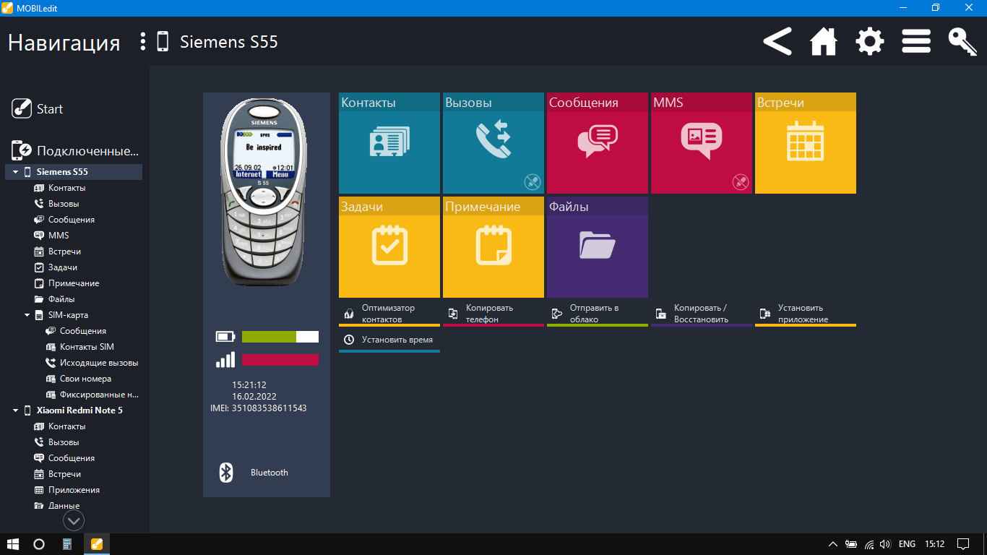This screenshot has width=987, height=555.
Task: Click Копировать / Восстановить
Action: click(701, 314)
